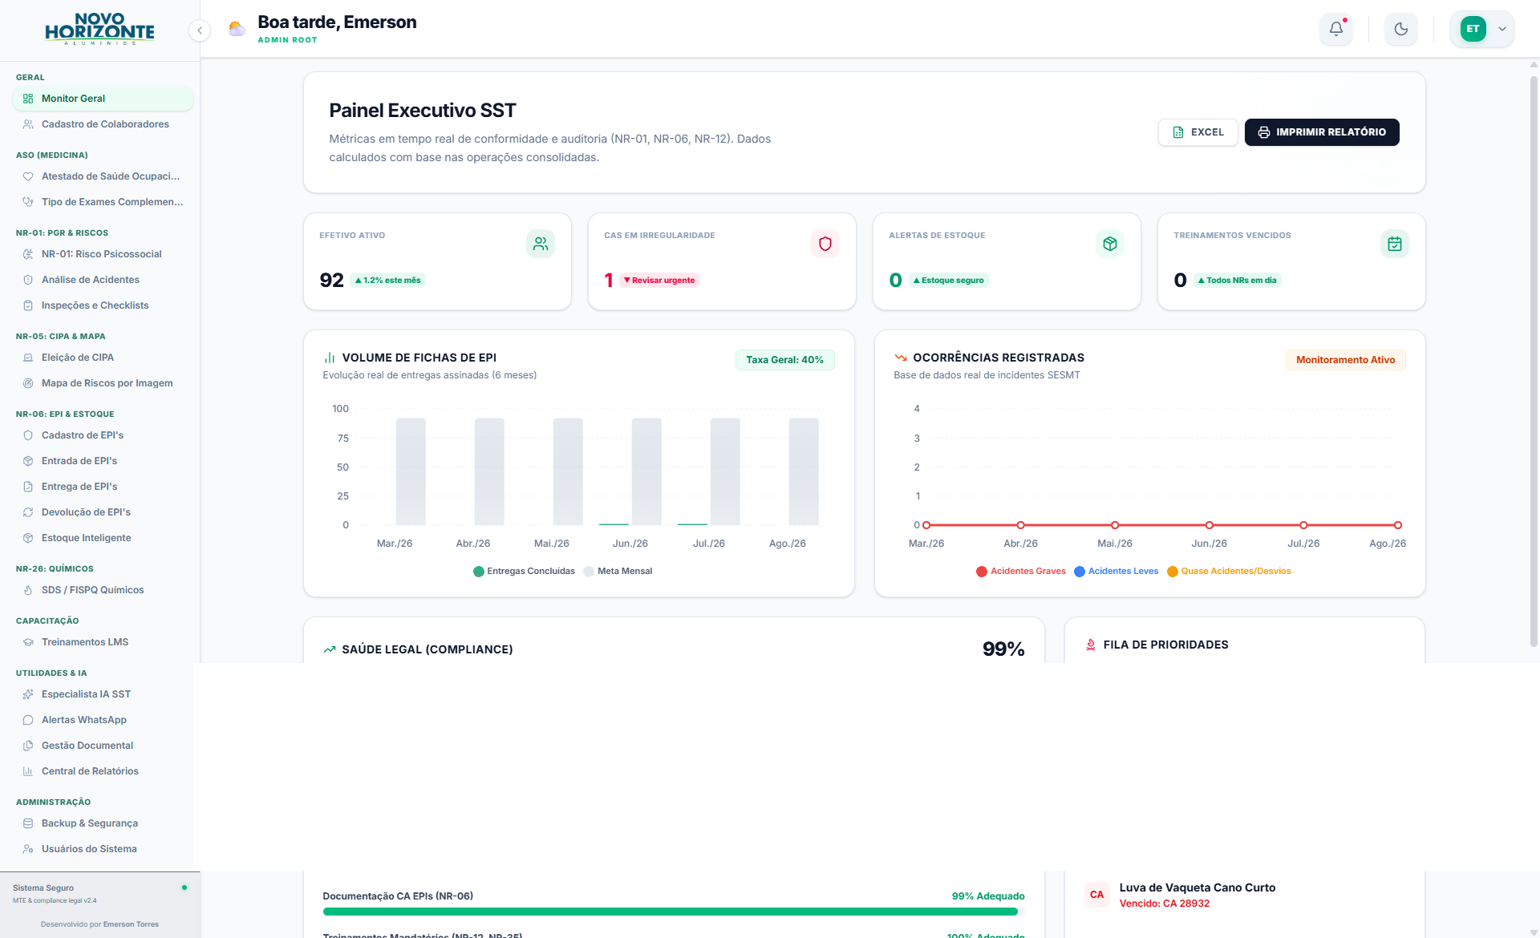Viewport: 1540px width, 938px height.
Task: Click the SDS / FISPQ Químicos flask icon
Action: coord(28,590)
